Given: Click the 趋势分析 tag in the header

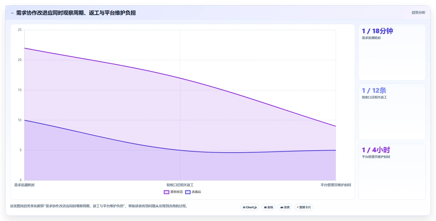Looking at the screenshot, I should 418,12.
